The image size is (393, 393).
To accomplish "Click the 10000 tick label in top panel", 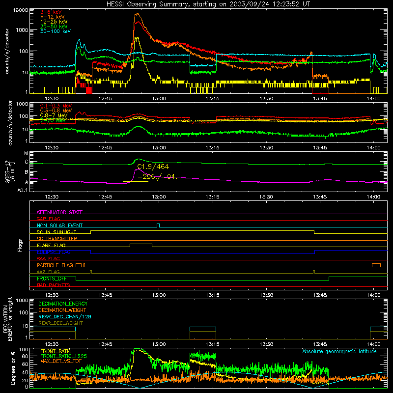I will [21, 10].
